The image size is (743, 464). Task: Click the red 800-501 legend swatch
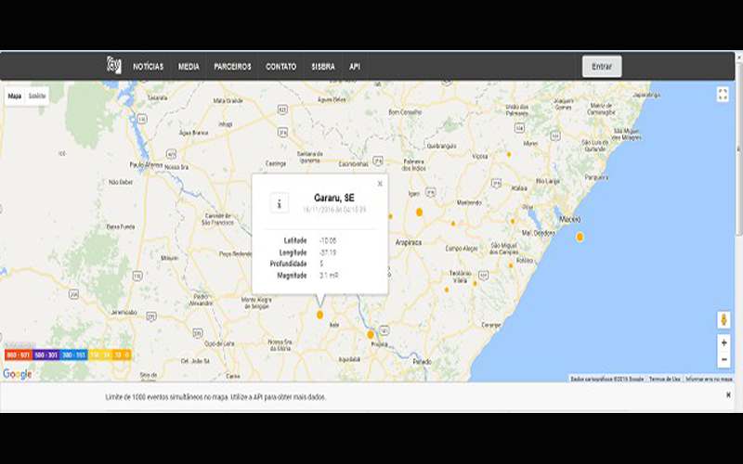point(18,355)
